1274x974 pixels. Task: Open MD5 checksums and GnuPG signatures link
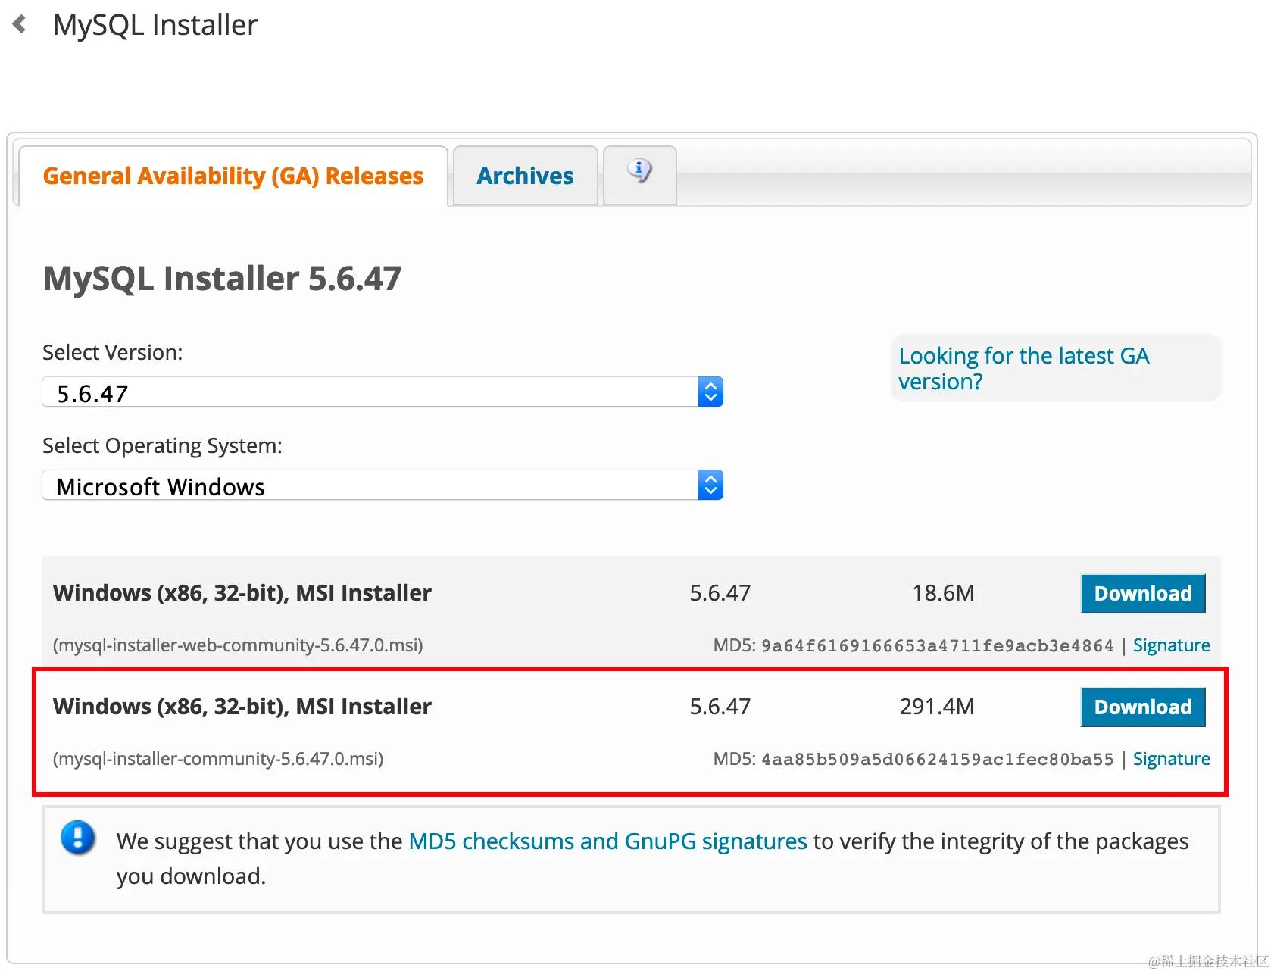(607, 841)
